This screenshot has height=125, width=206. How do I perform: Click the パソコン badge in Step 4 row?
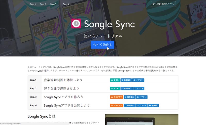pyautogui.click(x=141, y=105)
